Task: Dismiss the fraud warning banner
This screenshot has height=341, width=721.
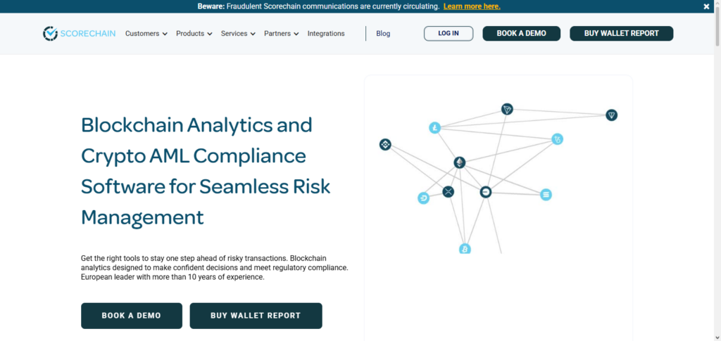Action: (x=706, y=6)
